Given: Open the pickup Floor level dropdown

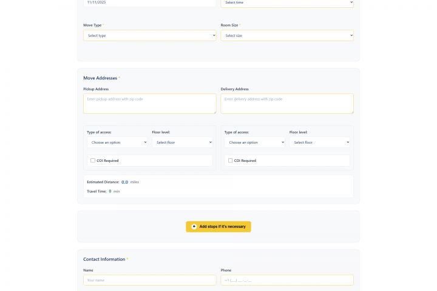Looking at the screenshot, I should point(182,142).
